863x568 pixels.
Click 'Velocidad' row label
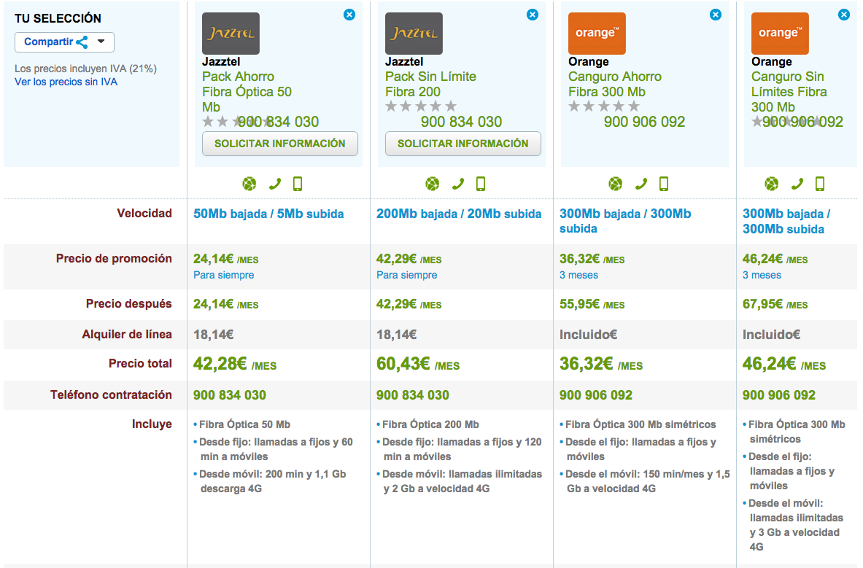[x=144, y=214]
